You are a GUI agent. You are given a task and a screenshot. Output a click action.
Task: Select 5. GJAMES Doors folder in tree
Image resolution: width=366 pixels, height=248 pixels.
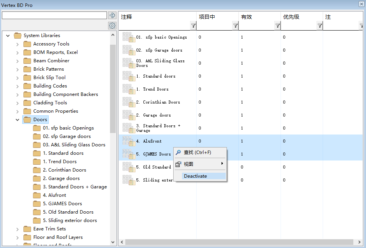tap(62, 204)
